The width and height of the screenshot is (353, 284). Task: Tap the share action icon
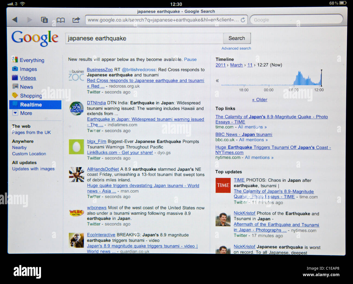point(76,20)
